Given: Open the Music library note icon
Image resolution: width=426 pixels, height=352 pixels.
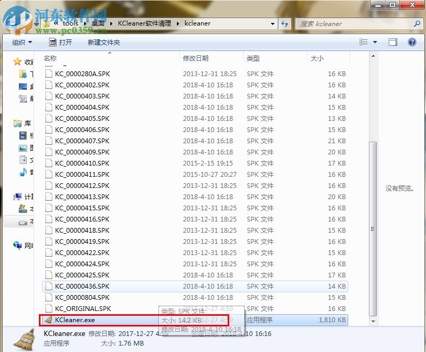Looking at the screenshot, I should 23,172.
